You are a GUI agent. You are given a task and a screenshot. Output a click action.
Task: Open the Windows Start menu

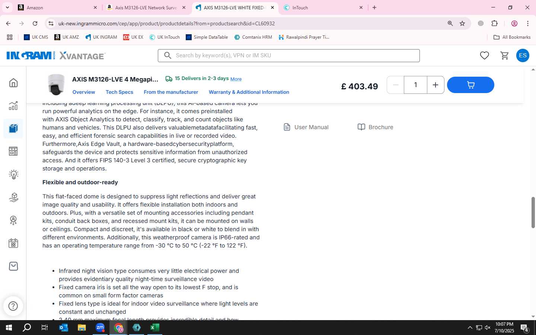9,328
